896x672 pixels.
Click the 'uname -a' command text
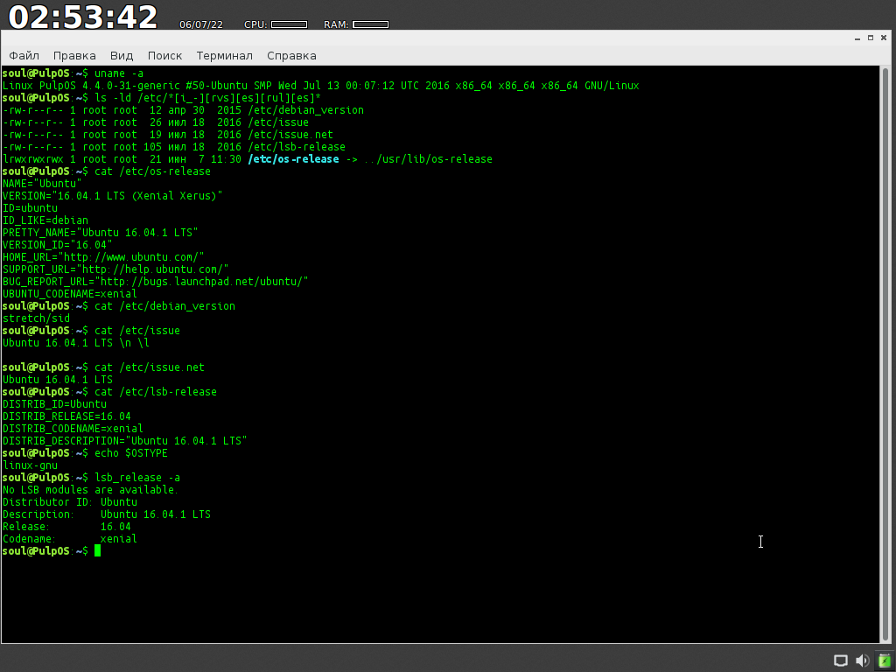119,73
